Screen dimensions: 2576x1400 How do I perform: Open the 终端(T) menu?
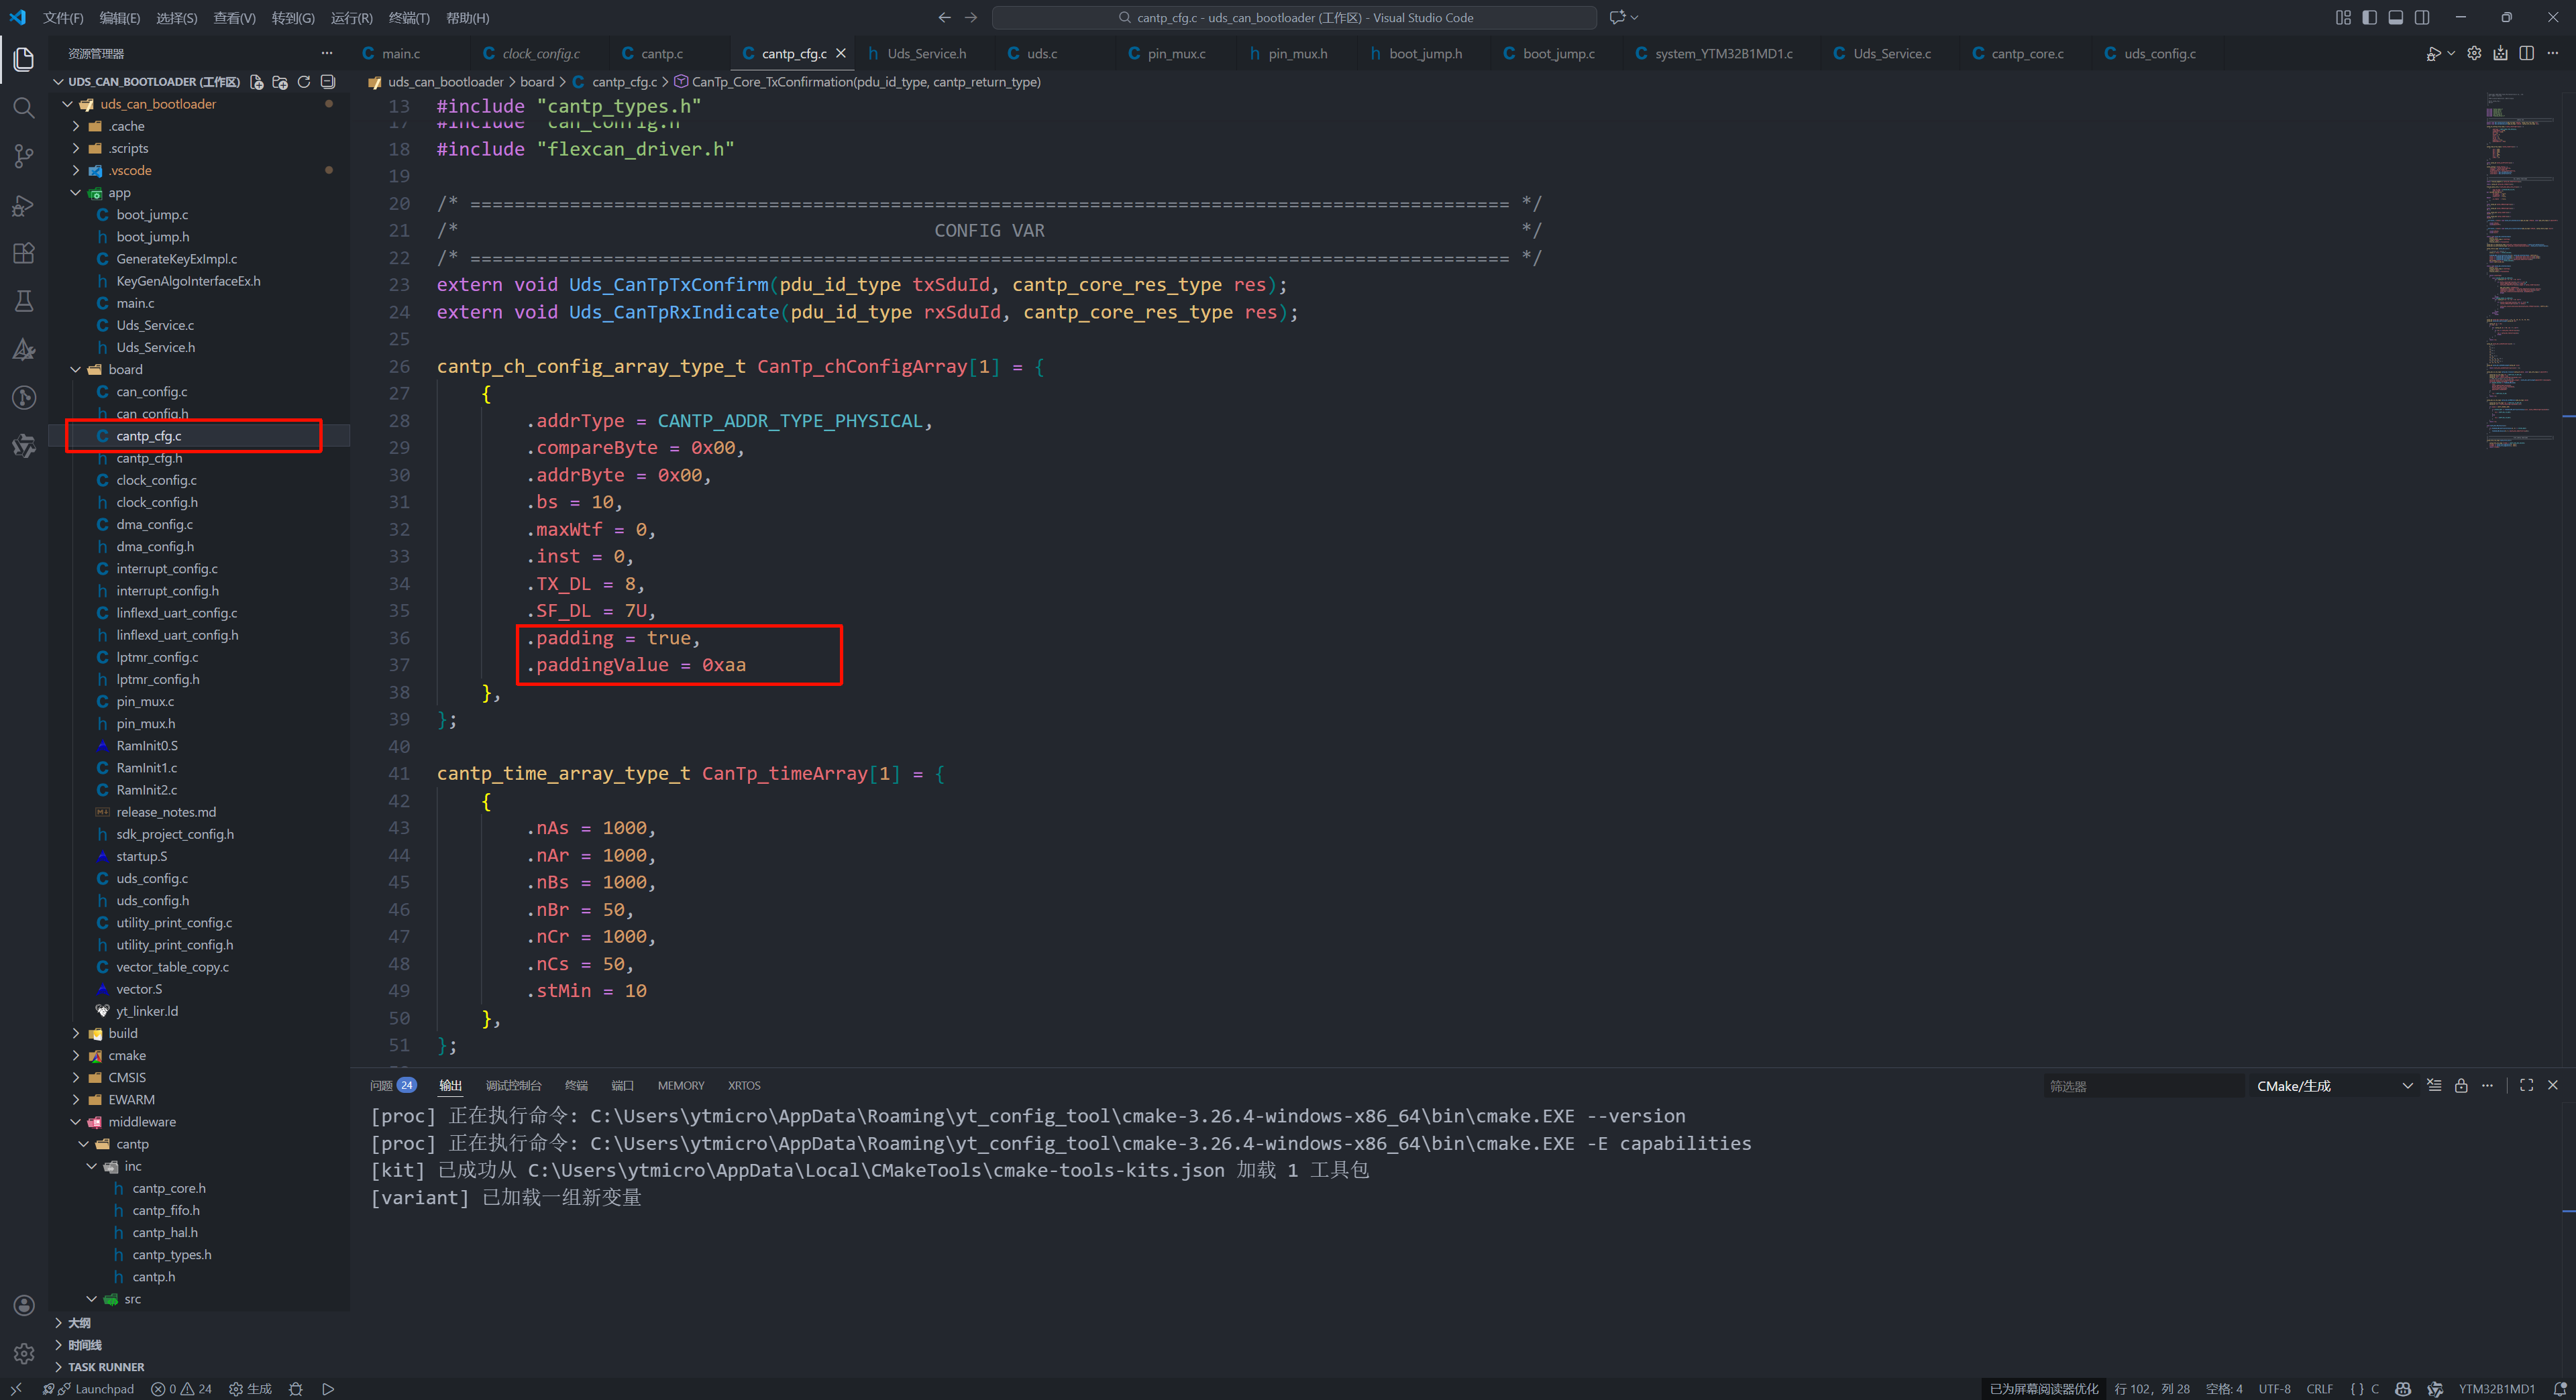[409, 18]
